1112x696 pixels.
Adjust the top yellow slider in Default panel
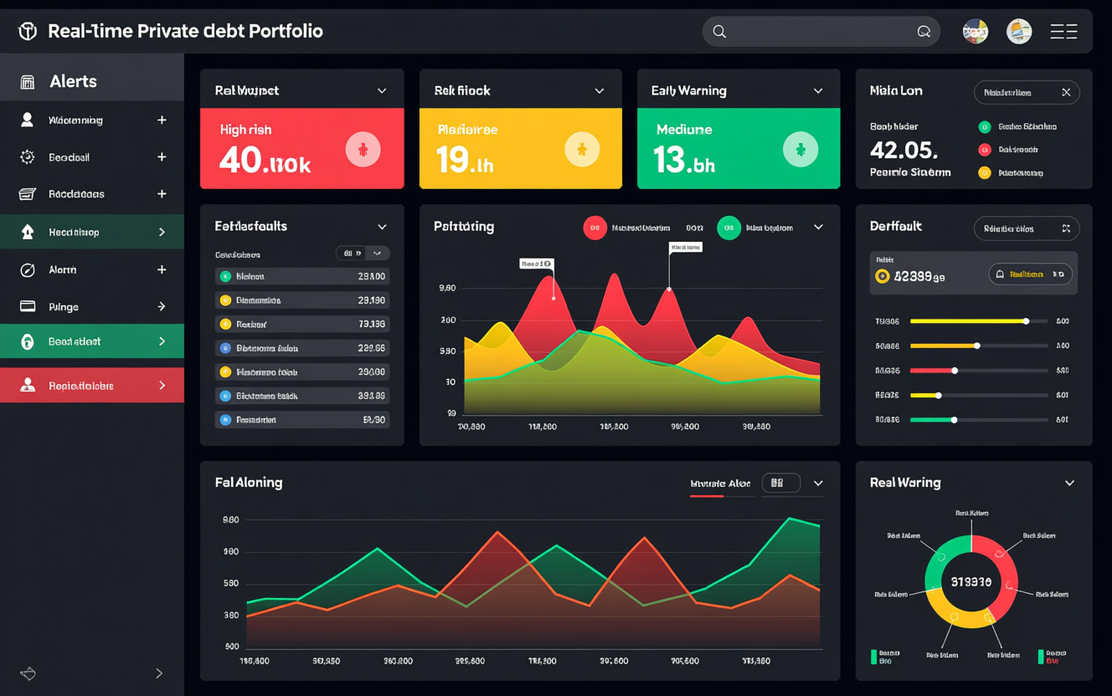(x=1026, y=321)
